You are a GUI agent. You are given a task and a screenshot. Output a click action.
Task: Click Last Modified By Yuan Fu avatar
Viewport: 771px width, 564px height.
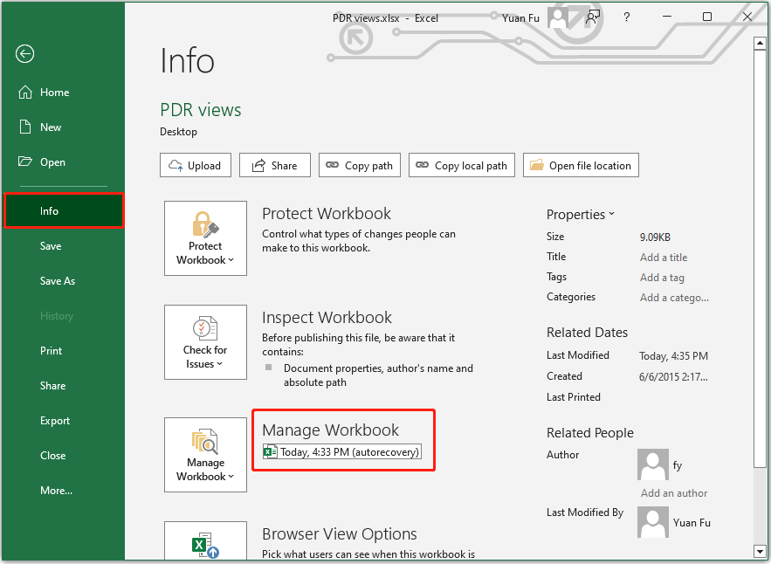(652, 522)
